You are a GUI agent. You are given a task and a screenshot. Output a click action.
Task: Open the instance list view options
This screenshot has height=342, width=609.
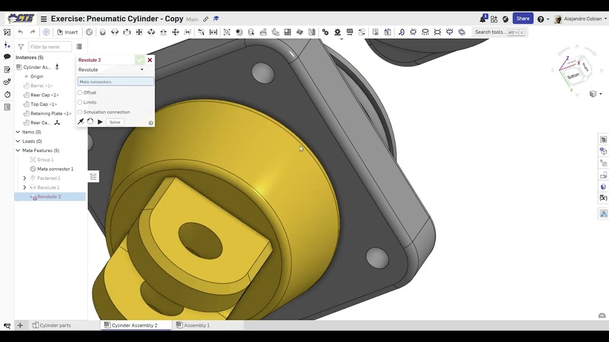pos(79,47)
